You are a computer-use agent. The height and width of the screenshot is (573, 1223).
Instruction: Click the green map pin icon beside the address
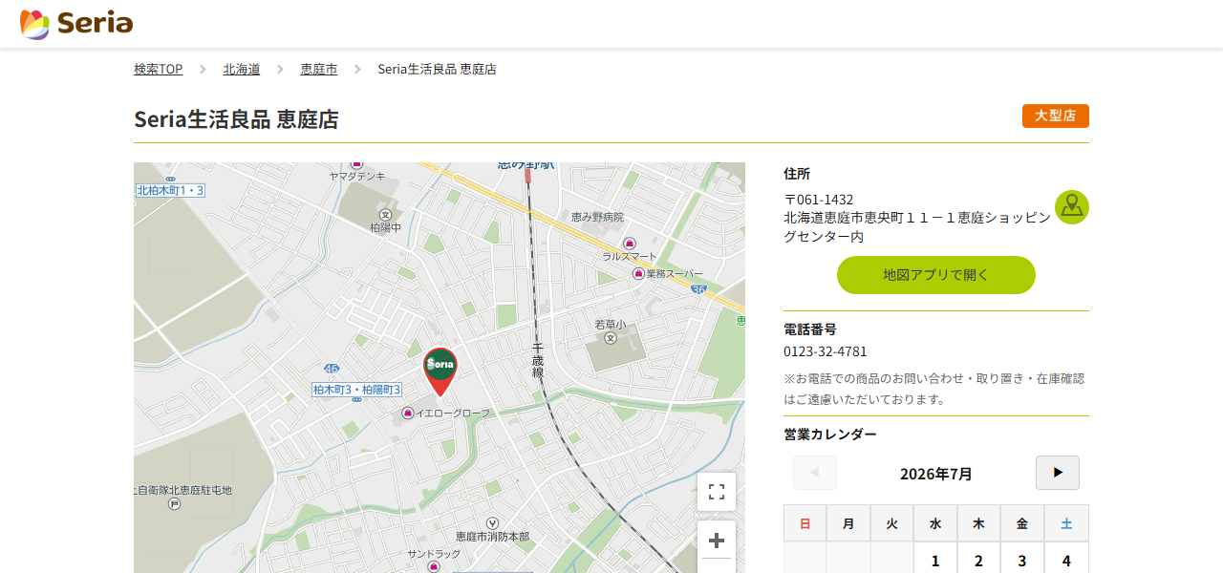coord(1072,207)
